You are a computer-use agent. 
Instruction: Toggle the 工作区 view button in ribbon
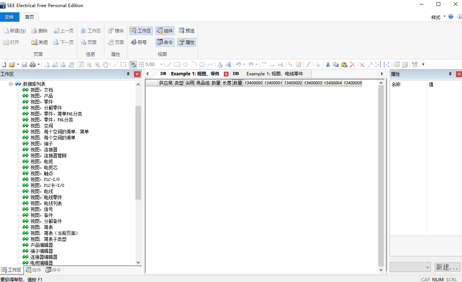[x=141, y=31]
